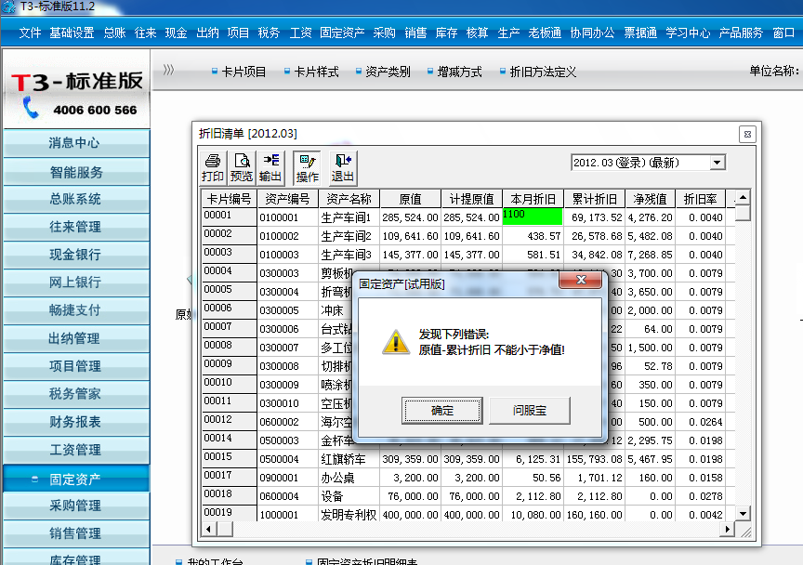Open 网上银行 in the sidebar
Viewport: 803px width, 565px height.
(76, 282)
